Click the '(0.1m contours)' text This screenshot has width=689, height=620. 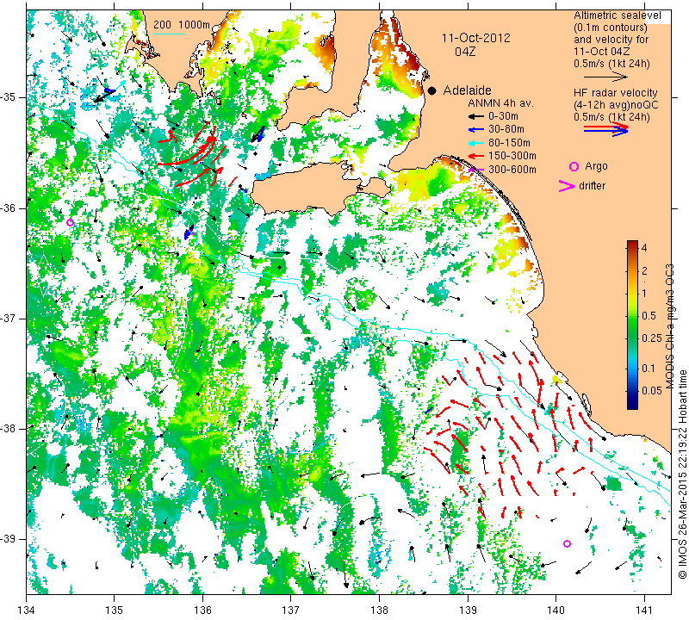(611, 28)
